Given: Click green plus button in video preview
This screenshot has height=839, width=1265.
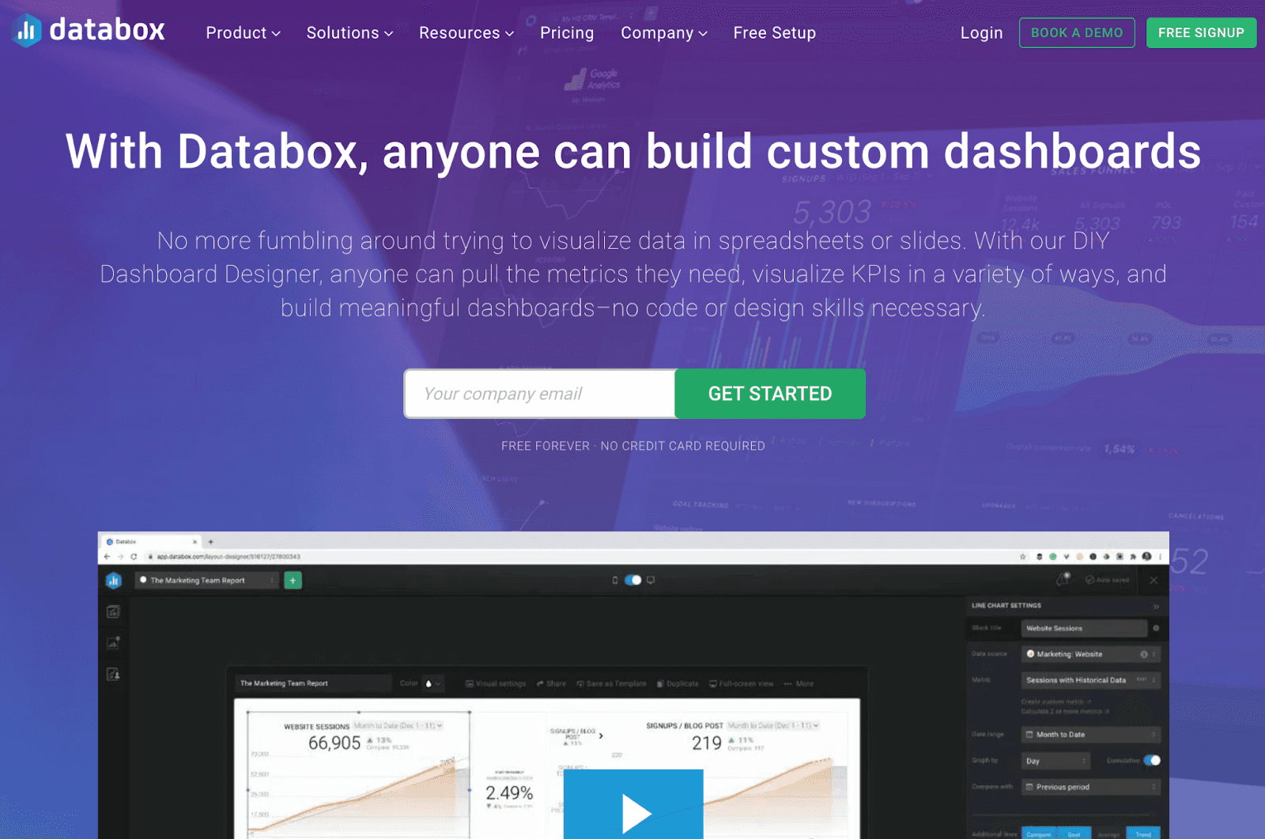Looking at the screenshot, I should (293, 580).
